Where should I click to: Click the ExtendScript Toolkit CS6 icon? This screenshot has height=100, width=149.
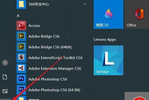point(21,57)
